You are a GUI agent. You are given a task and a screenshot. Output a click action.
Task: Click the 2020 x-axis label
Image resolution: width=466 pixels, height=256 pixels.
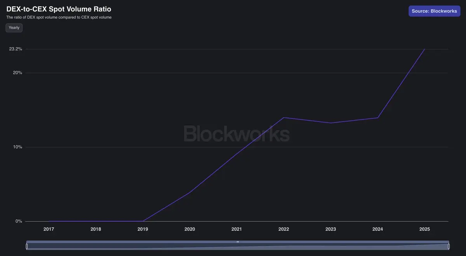point(190,229)
